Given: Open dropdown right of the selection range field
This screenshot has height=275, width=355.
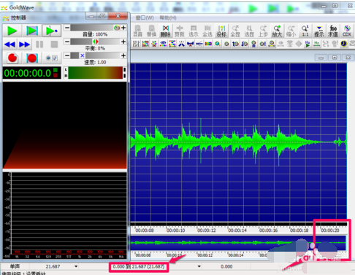Looking at the screenshot, I should tap(199, 266).
